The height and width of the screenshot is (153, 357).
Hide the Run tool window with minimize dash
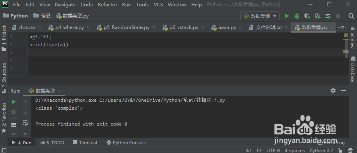click(343, 91)
